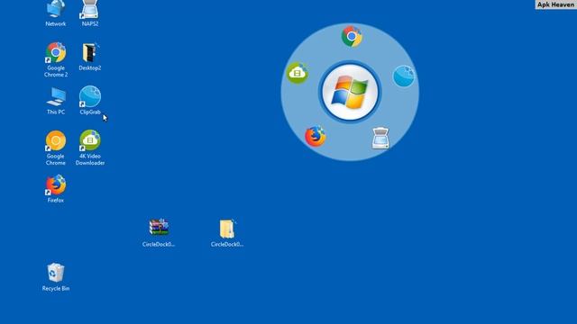Click the NAPS2 scanner icon in Circle Dock

380,138
